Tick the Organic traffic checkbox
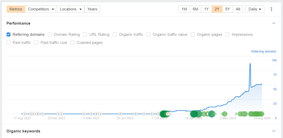Image resolution: width=283 pixels, height=138 pixels. (115, 34)
